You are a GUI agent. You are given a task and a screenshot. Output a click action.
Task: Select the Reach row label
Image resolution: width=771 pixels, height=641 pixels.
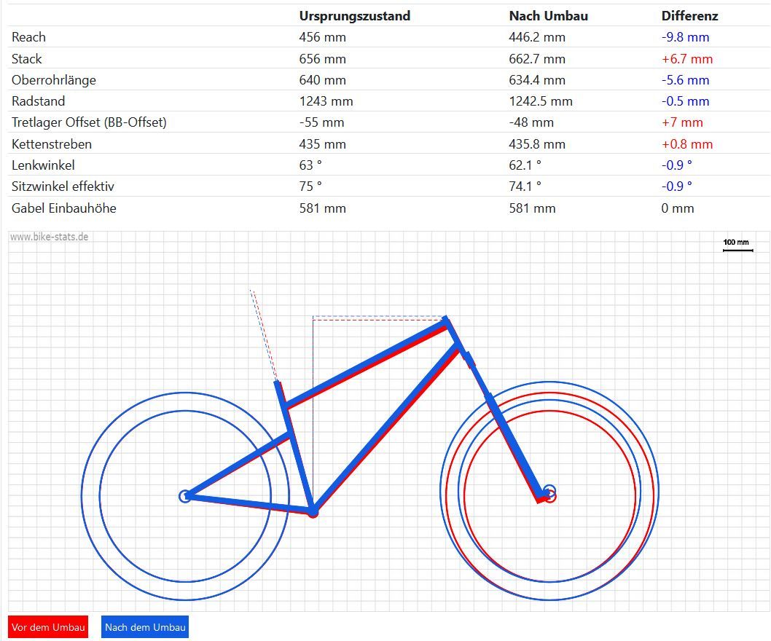click(28, 37)
